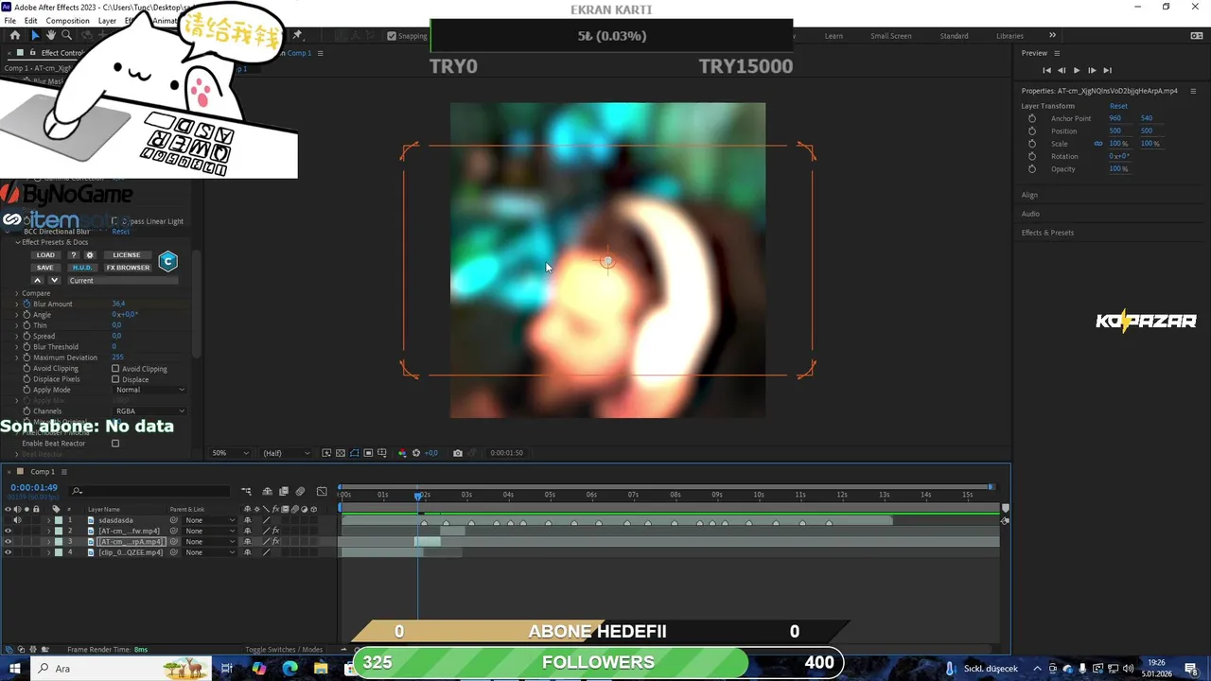Screen dimensions: 1211x681
Task: Toggle the shy layers hide button in the timeline
Action: tap(267, 491)
